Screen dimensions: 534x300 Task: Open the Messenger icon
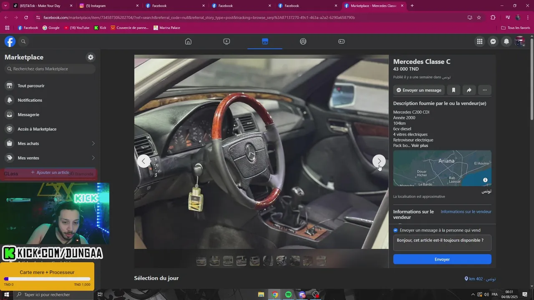pos(493,41)
